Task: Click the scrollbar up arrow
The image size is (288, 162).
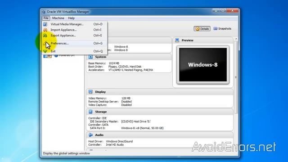Action: pos(236,39)
